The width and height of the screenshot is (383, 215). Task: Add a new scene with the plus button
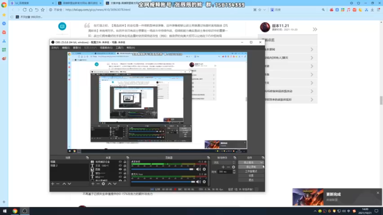(53, 184)
